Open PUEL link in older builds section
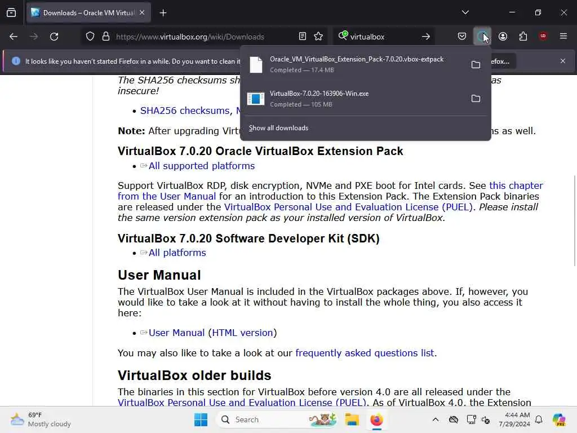The width and height of the screenshot is (577, 433). 242,402
